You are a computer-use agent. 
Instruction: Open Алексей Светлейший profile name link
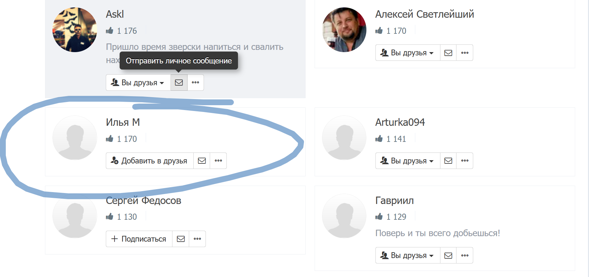click(x=424, y=14)
